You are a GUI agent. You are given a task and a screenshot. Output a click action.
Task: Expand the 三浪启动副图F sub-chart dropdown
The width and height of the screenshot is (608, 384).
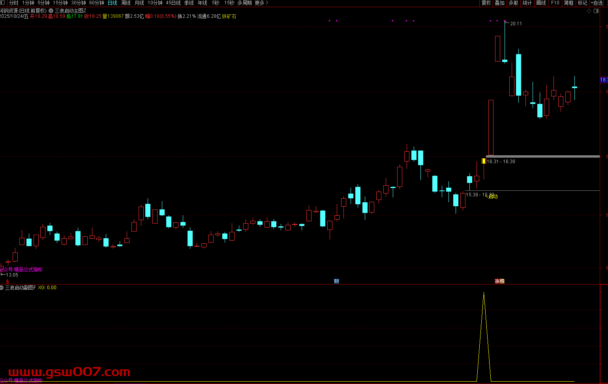pos(2,288)
